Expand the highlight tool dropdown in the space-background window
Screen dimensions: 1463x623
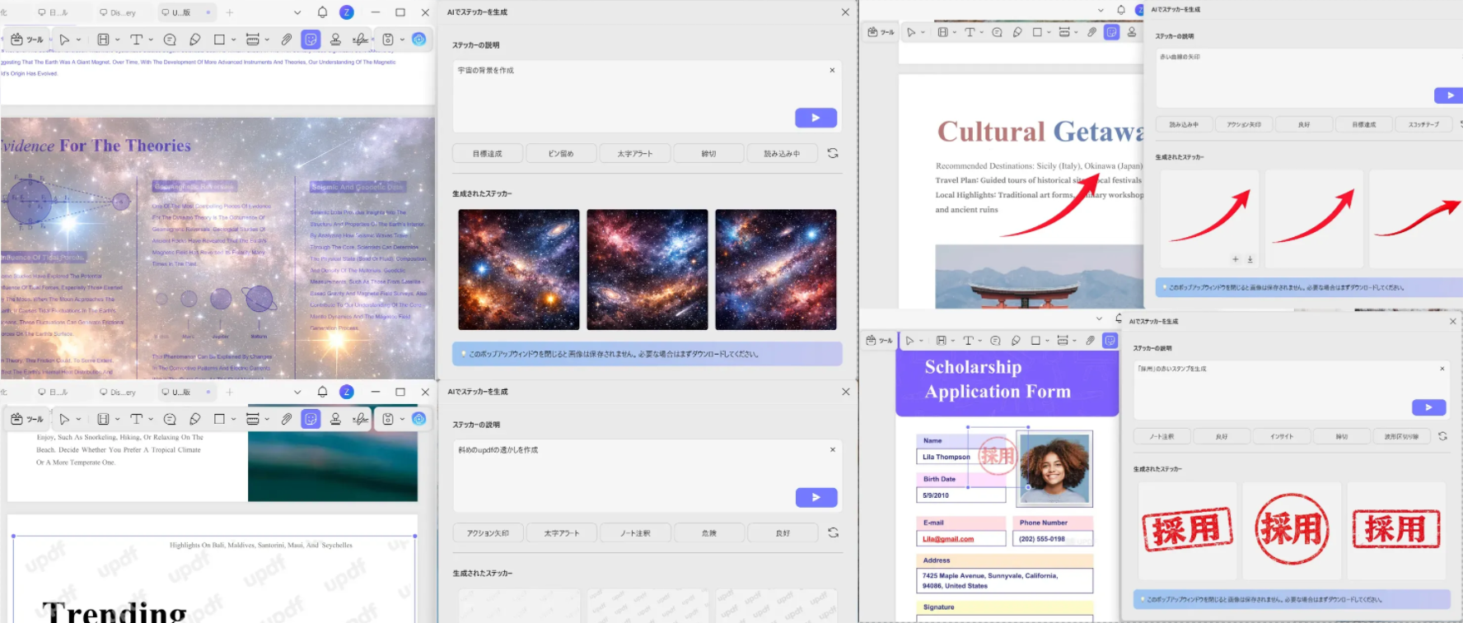click(x=118, y=40)
